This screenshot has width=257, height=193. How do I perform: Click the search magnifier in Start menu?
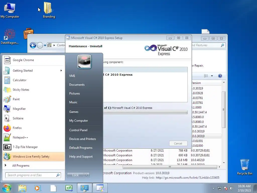[x=58, y=175]
